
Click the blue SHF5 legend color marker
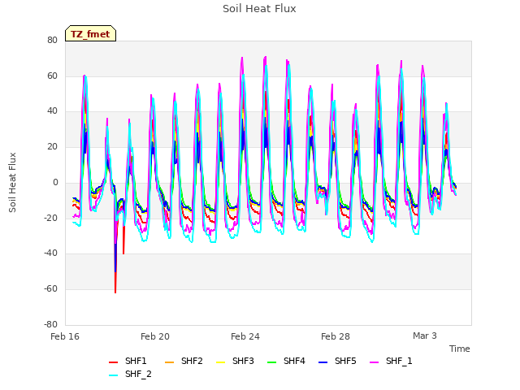pos(323,362)
